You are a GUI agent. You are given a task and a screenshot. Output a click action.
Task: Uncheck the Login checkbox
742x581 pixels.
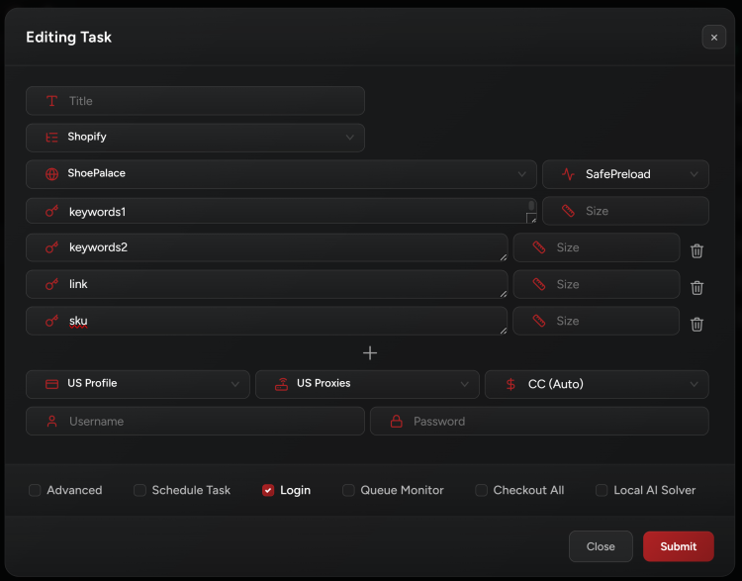(x=268, y=490)
